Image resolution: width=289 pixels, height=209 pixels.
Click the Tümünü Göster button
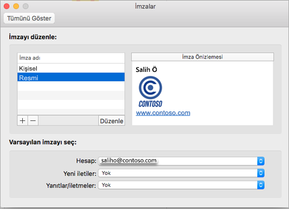click(29, 18)
